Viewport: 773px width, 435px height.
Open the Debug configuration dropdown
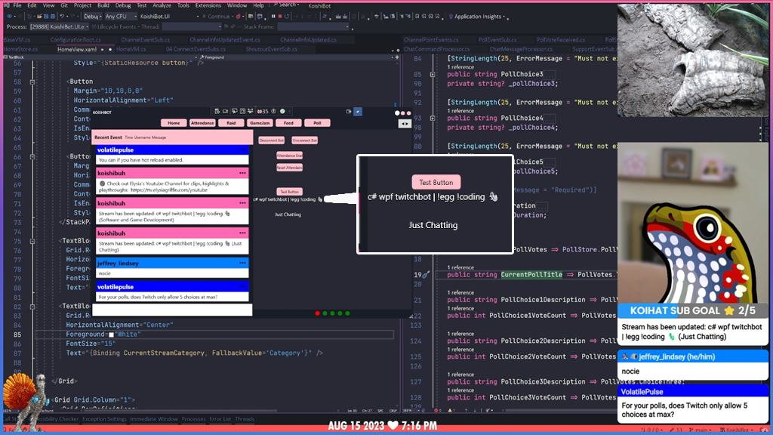point(93,17)
